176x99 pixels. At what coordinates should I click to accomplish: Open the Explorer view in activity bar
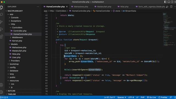point(1,7)
